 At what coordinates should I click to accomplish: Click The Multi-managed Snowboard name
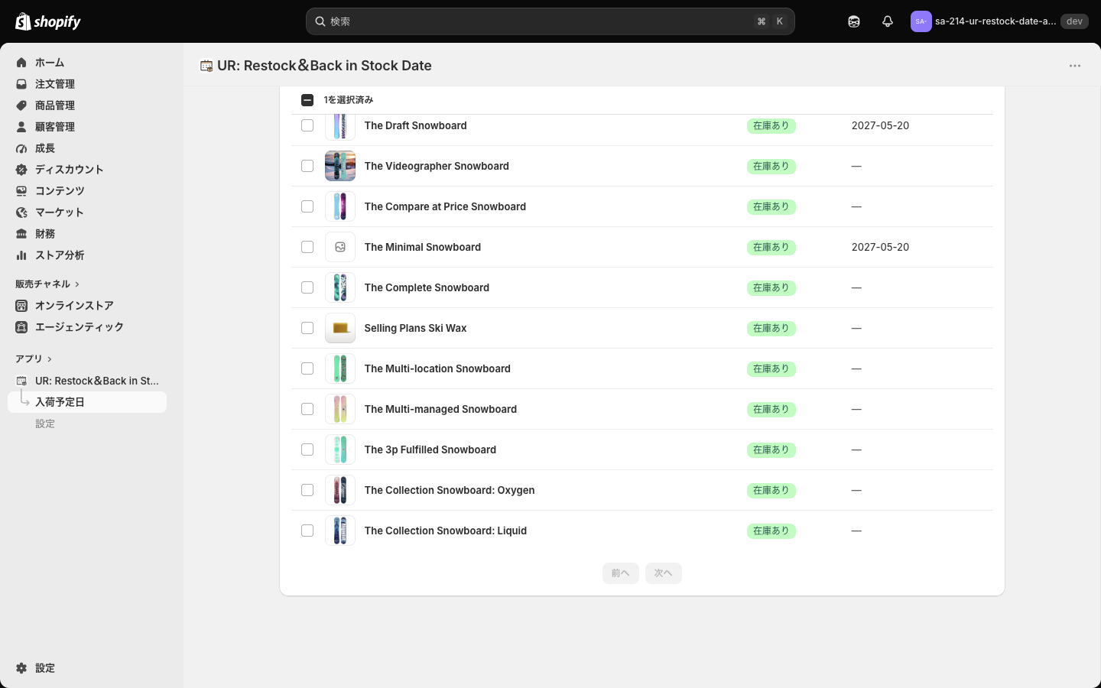click(440, 409)
